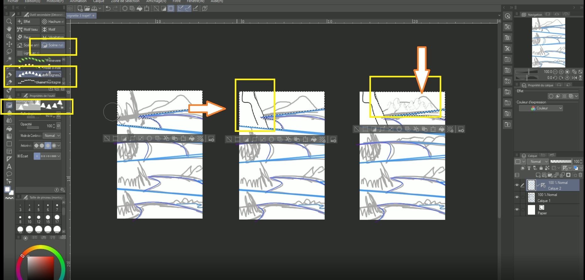Toggle the lock checkbox beside Calque 1
This screenshot has width=585, height=280.
point(523,197)
